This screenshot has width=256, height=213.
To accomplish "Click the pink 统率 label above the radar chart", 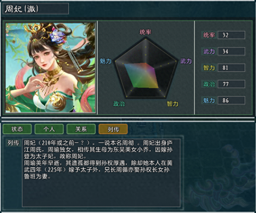I will 145,32.
